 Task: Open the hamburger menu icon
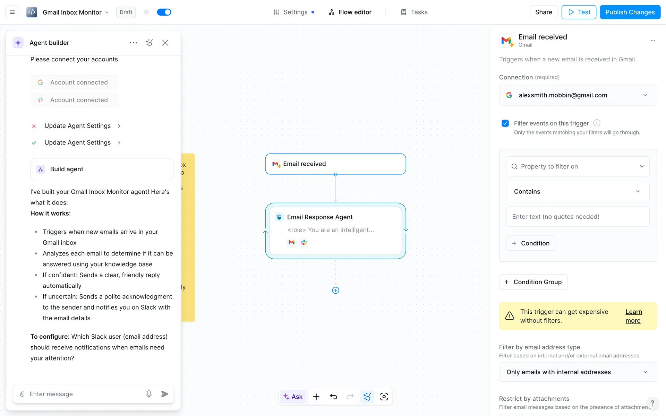pyautogui.click(x=12, y=12)
